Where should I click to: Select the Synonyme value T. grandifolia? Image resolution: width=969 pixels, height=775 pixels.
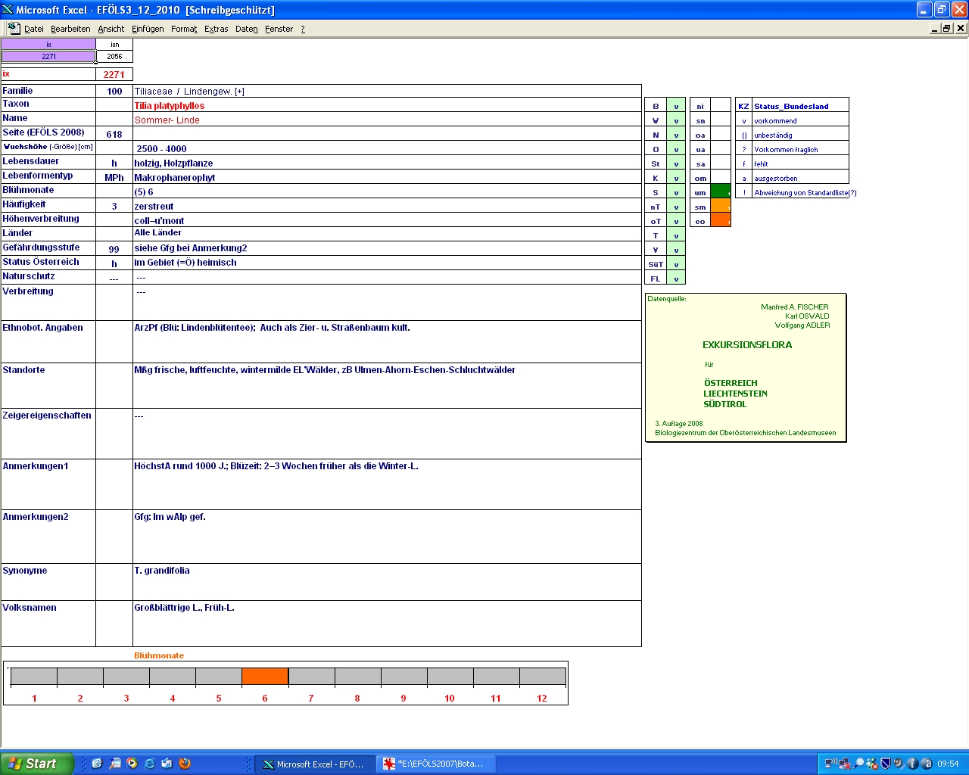[387, 582]
